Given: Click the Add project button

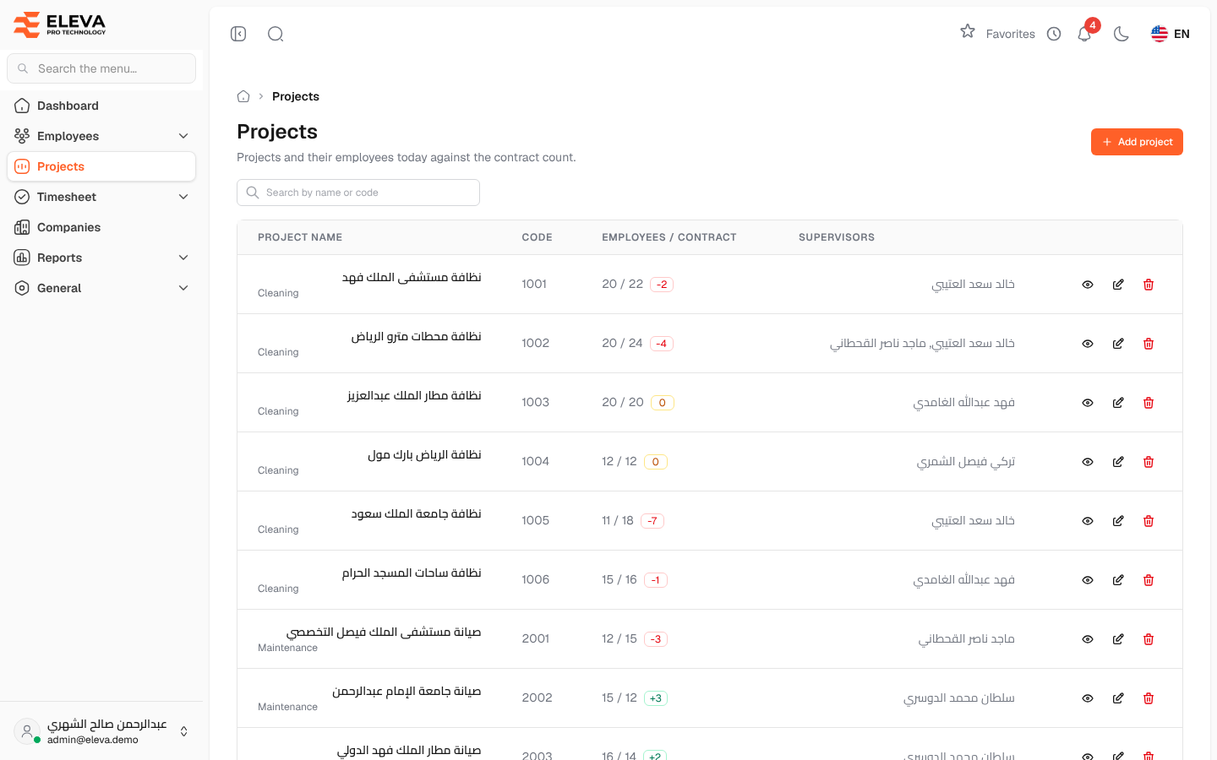Looking at the screenshot, I should click(x=1137, y=142).
